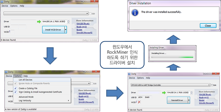The height and width of the screenshot is (112, 221).
Task: Click the Zadig app icon in top-left window title
Action: (x=2, y=2)
